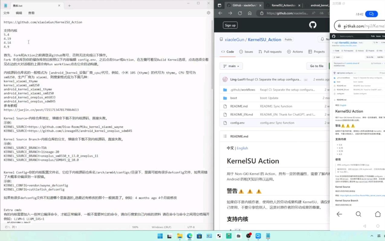Tap the Android back triangle navigation button
The width and height of the screenshot is (385, 241).
point(364,226)
